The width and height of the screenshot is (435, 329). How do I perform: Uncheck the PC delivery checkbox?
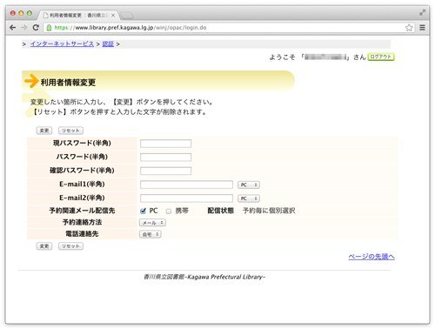click(x=143, y=211)
